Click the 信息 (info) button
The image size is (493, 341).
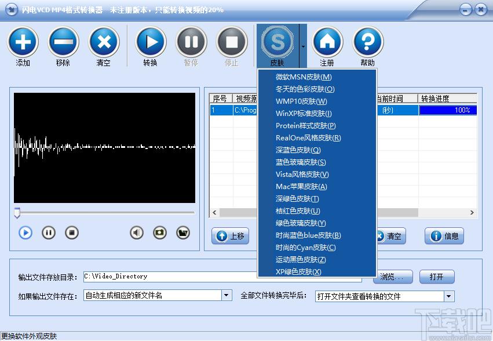pos(444,236)
